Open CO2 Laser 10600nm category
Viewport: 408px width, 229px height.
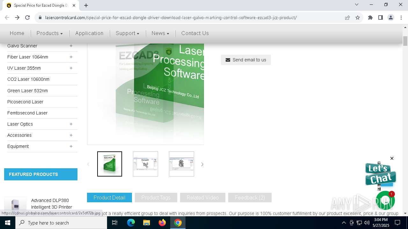(28, 79)
